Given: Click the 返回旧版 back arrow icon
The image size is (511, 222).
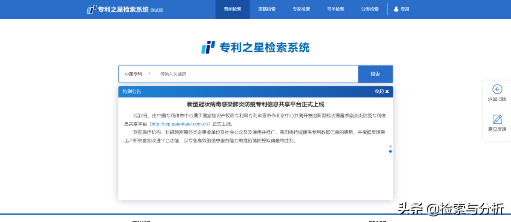Looking at the screenshot, I should 497,89.
